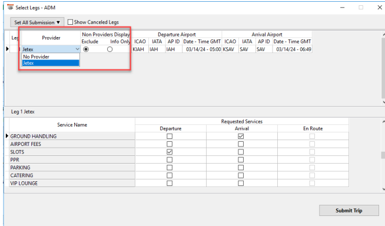This screenshot has height=226, width=385.
Task: Click the Arrival services column header
Action: [242, 128]
